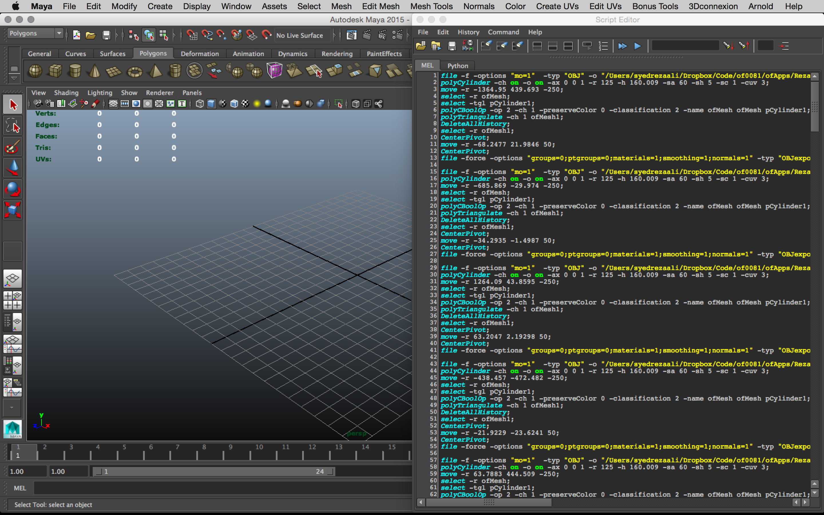Switch to four view layout
This screenshot has height=515, width=824.
(13, 300)
